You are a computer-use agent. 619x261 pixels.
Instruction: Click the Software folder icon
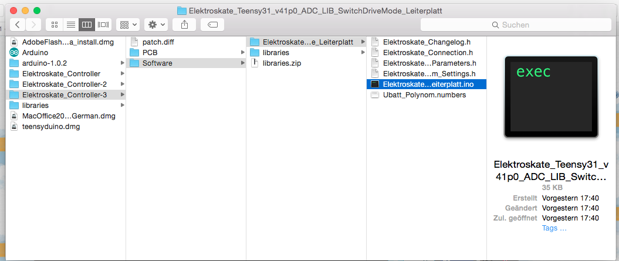134,63
